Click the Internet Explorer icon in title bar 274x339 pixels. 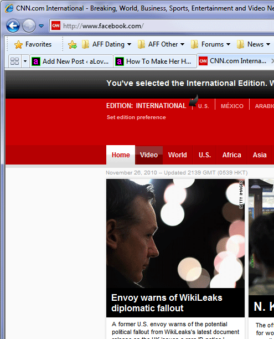point(9,8)
